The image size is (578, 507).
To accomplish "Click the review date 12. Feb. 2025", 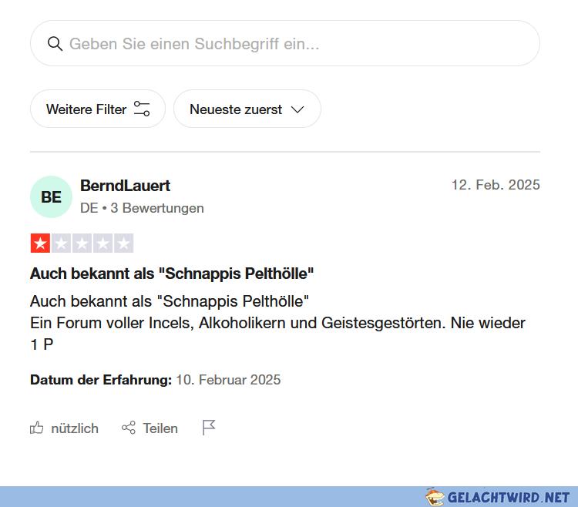I will point(496,185).
